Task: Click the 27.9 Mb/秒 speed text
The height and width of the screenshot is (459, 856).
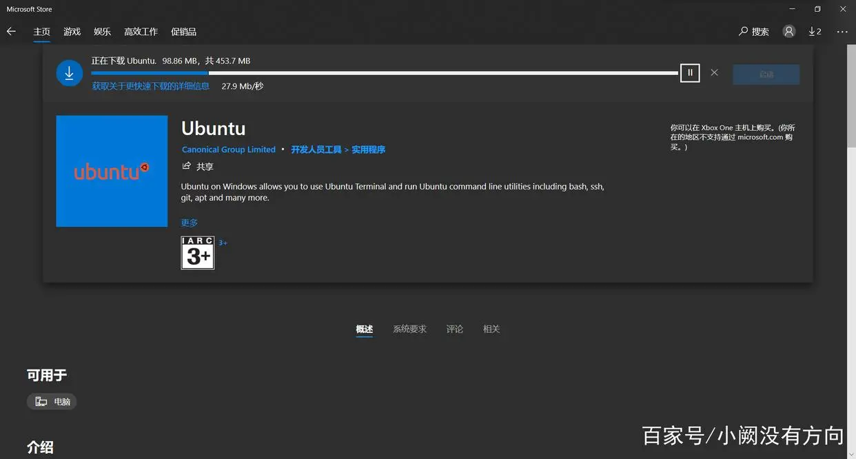Action: (243, 86)
